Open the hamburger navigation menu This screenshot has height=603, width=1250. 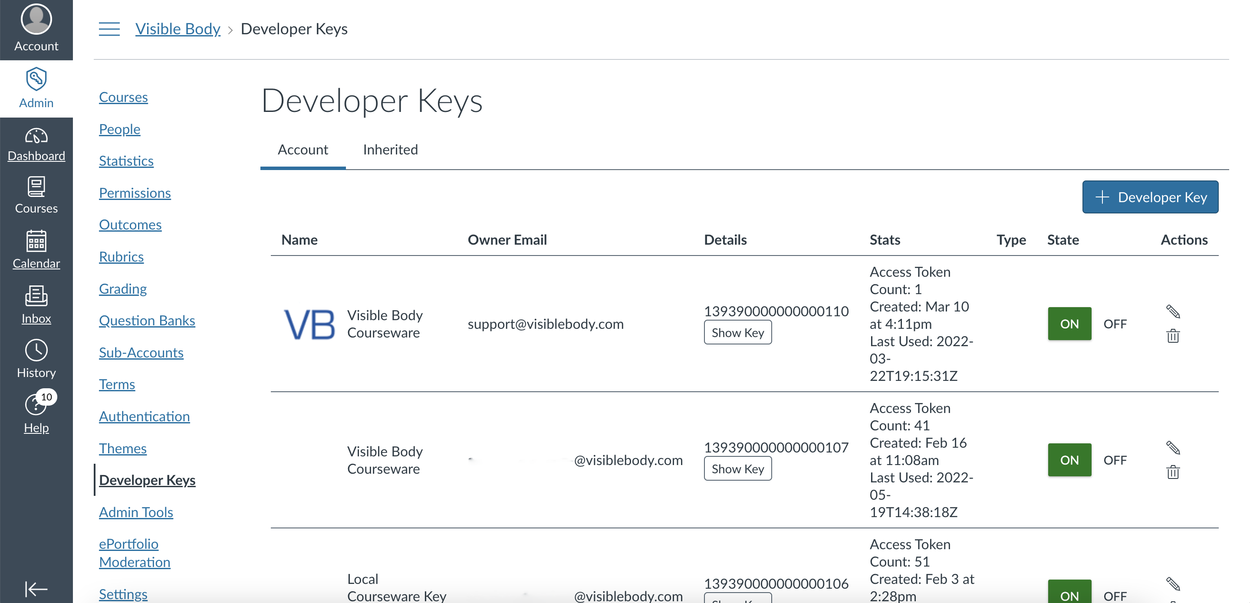(x=109, y=29)
